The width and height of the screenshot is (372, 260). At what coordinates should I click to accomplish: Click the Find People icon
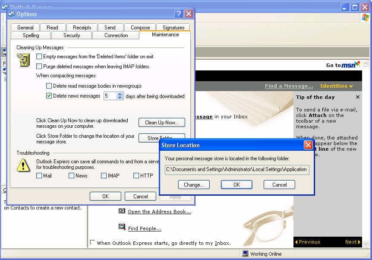[122, 227]
